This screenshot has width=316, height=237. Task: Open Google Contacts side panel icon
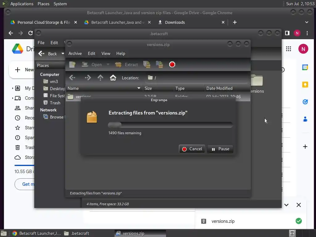[305, 119]
